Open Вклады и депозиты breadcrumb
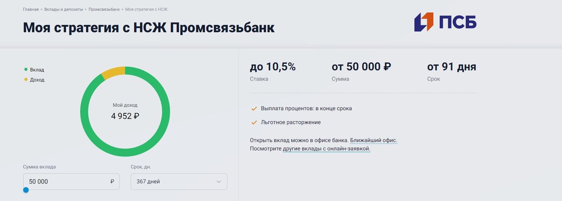This screenshot has height=201, width=562. [x=64, y=9]
